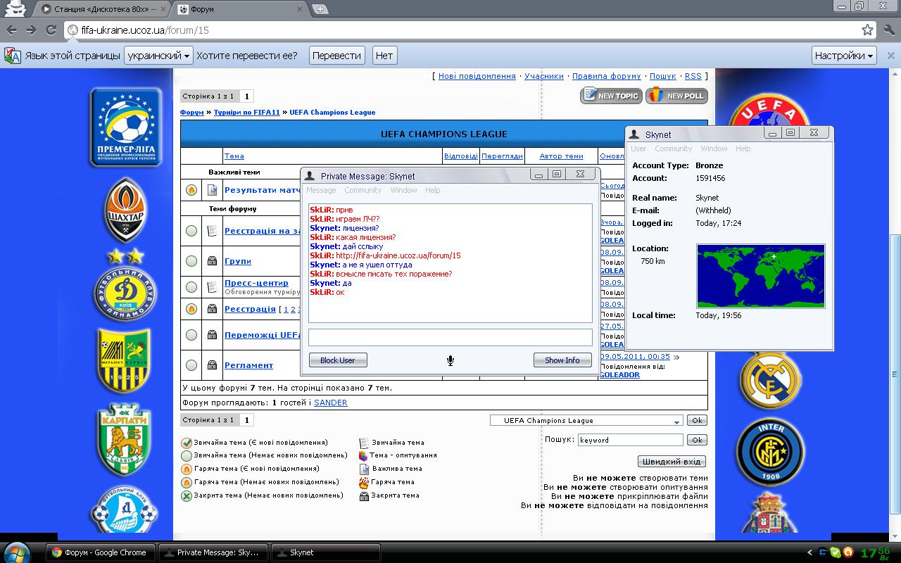
Task: Open the Window menu in the Private Message window
Action: (403, 190)
